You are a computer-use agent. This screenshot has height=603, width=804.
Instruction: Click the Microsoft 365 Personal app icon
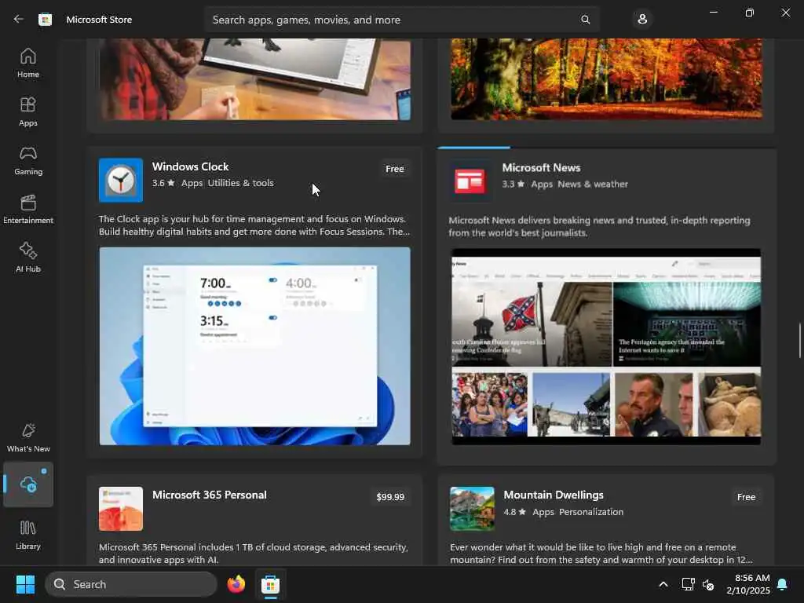click(x=121, y=509)
